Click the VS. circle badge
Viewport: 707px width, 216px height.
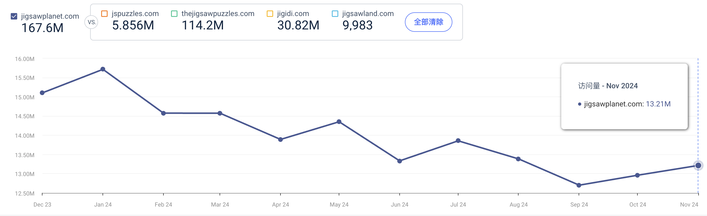(x=92, y=22)
